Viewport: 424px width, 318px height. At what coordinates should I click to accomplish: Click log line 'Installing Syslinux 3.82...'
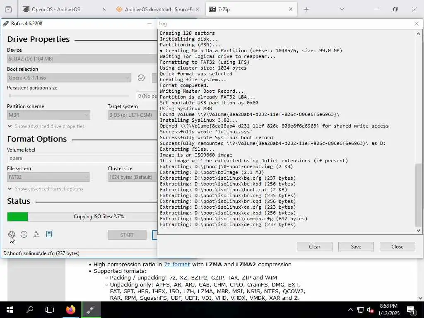(x=199, y=120)
